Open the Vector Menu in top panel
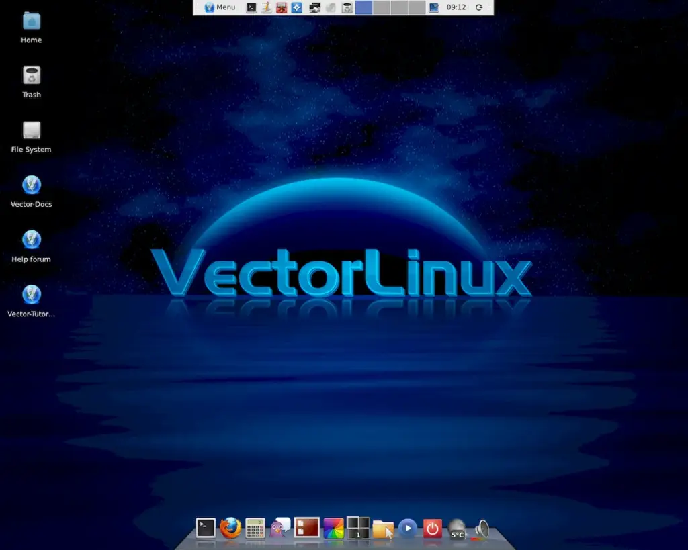The image size is (688, 550). tap(220, 7)
